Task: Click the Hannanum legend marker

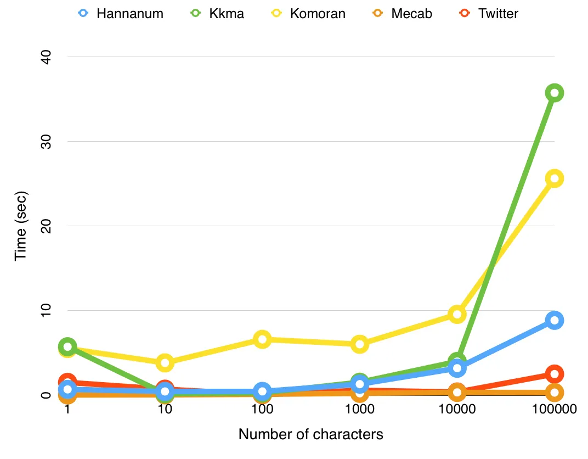Action: pos(83,13)
